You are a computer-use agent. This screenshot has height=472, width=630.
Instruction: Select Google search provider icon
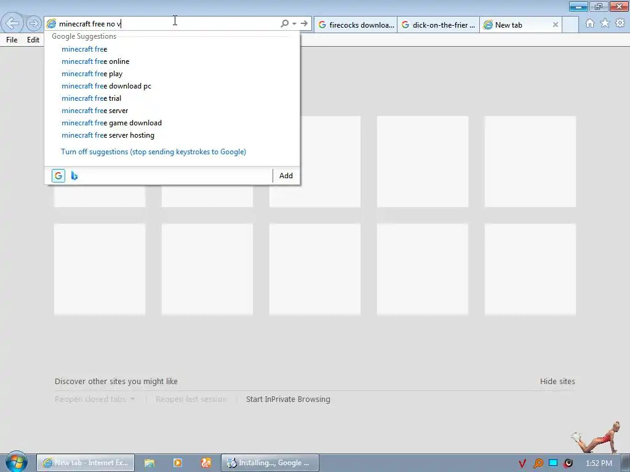(58, 176)
